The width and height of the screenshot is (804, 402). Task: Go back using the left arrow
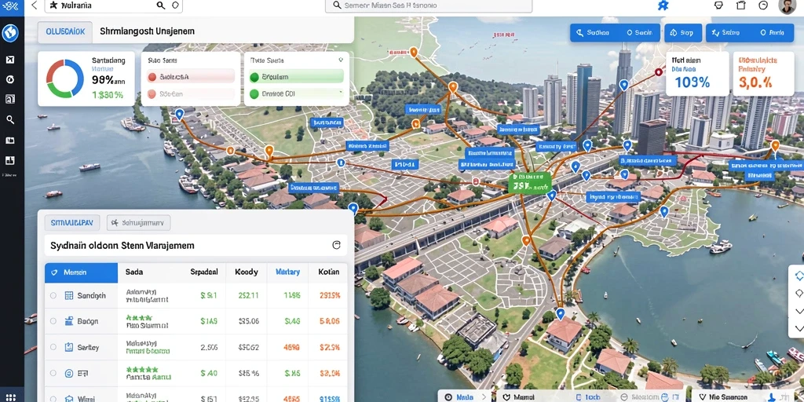[x=35, y=5]
